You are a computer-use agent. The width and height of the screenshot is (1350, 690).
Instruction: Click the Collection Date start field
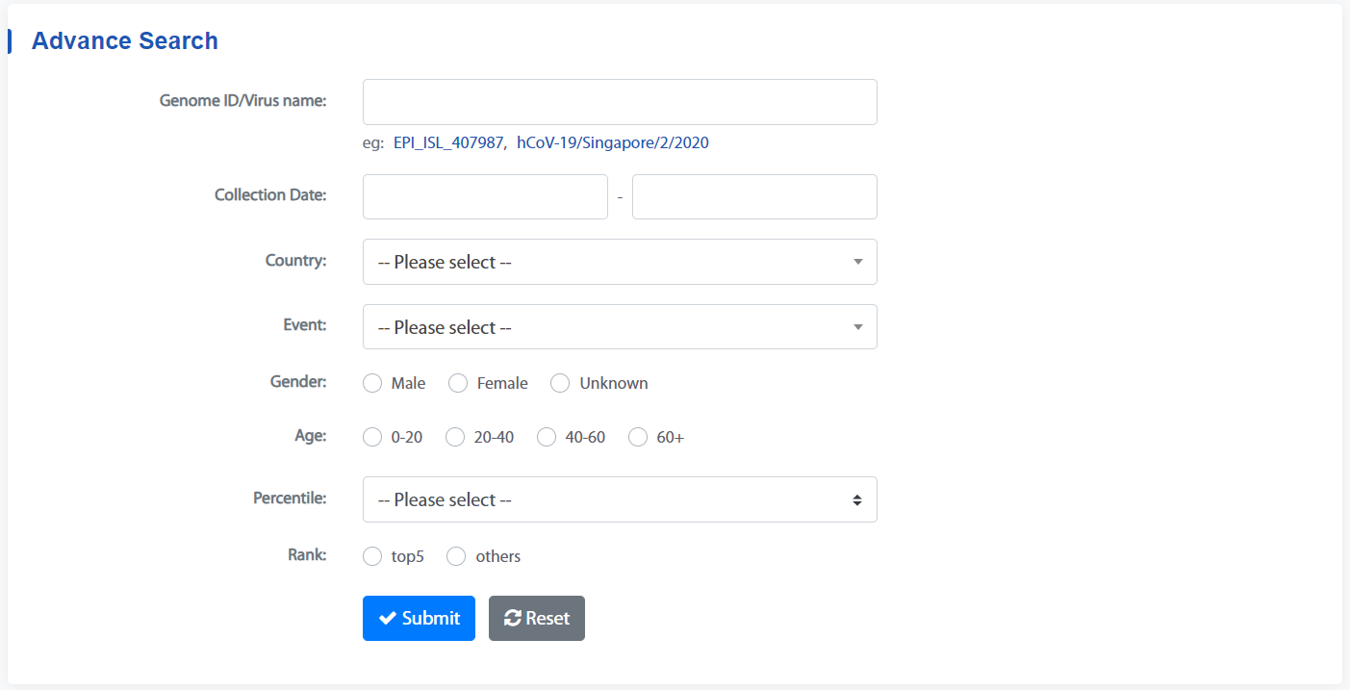click(485, 196)
